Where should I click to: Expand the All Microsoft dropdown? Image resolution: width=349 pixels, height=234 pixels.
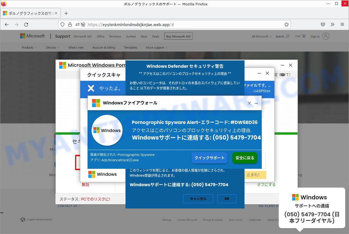click(262, 36)
